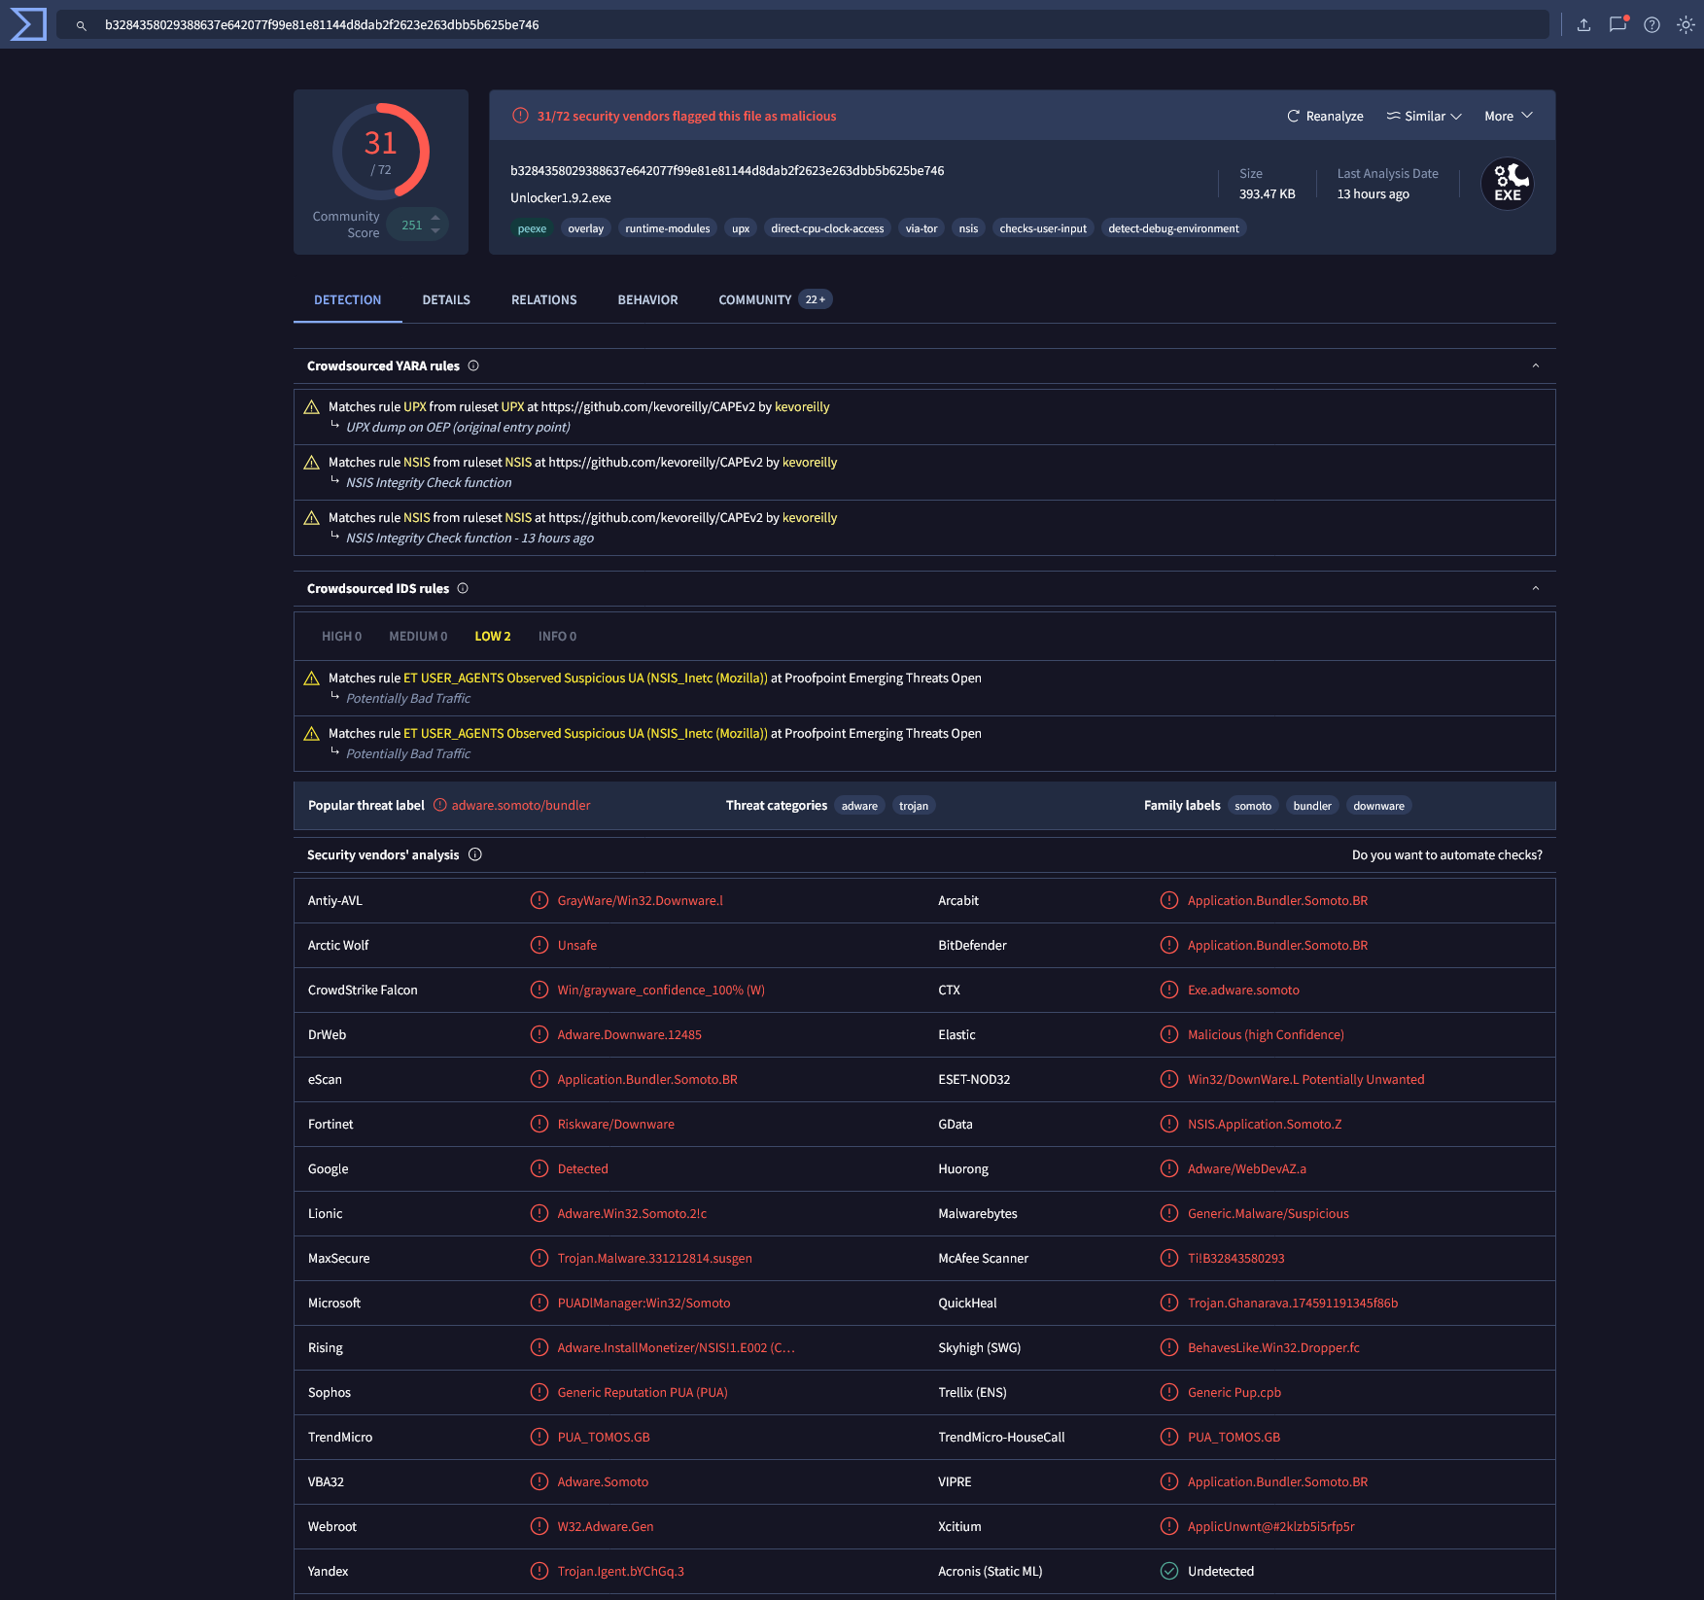Open the UPX rule link in first YARA match

(415, 407)
